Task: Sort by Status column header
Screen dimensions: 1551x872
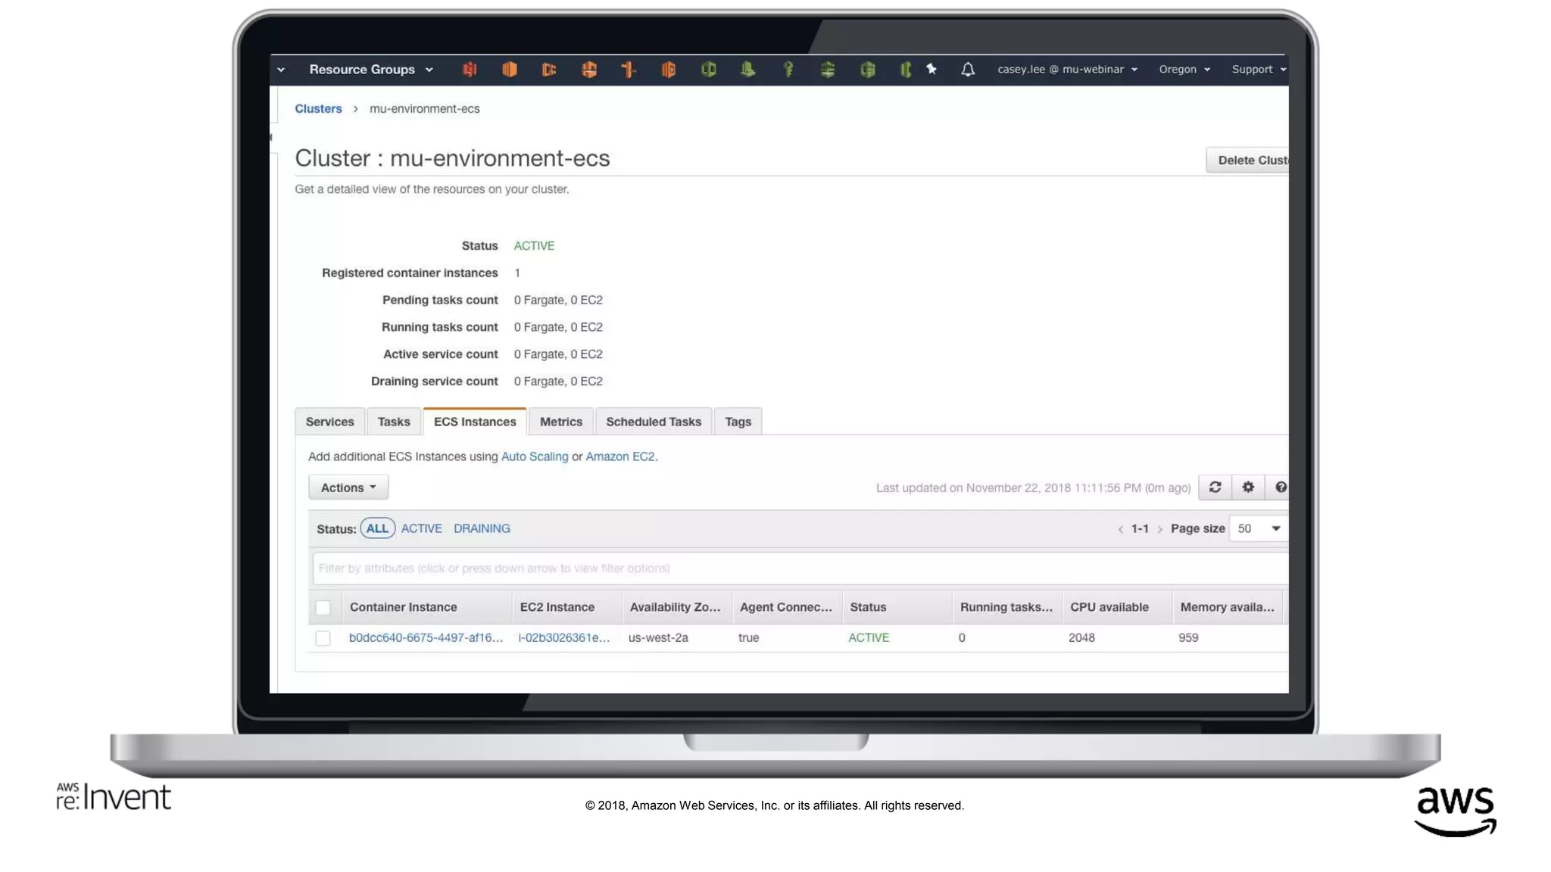Action: point(897,608)
